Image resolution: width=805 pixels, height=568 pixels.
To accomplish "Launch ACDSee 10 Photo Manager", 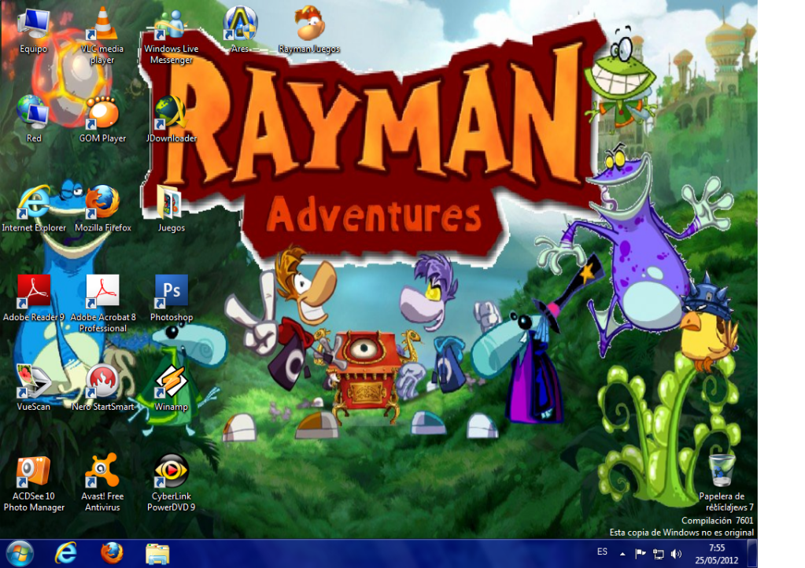I will click(34, 483).
